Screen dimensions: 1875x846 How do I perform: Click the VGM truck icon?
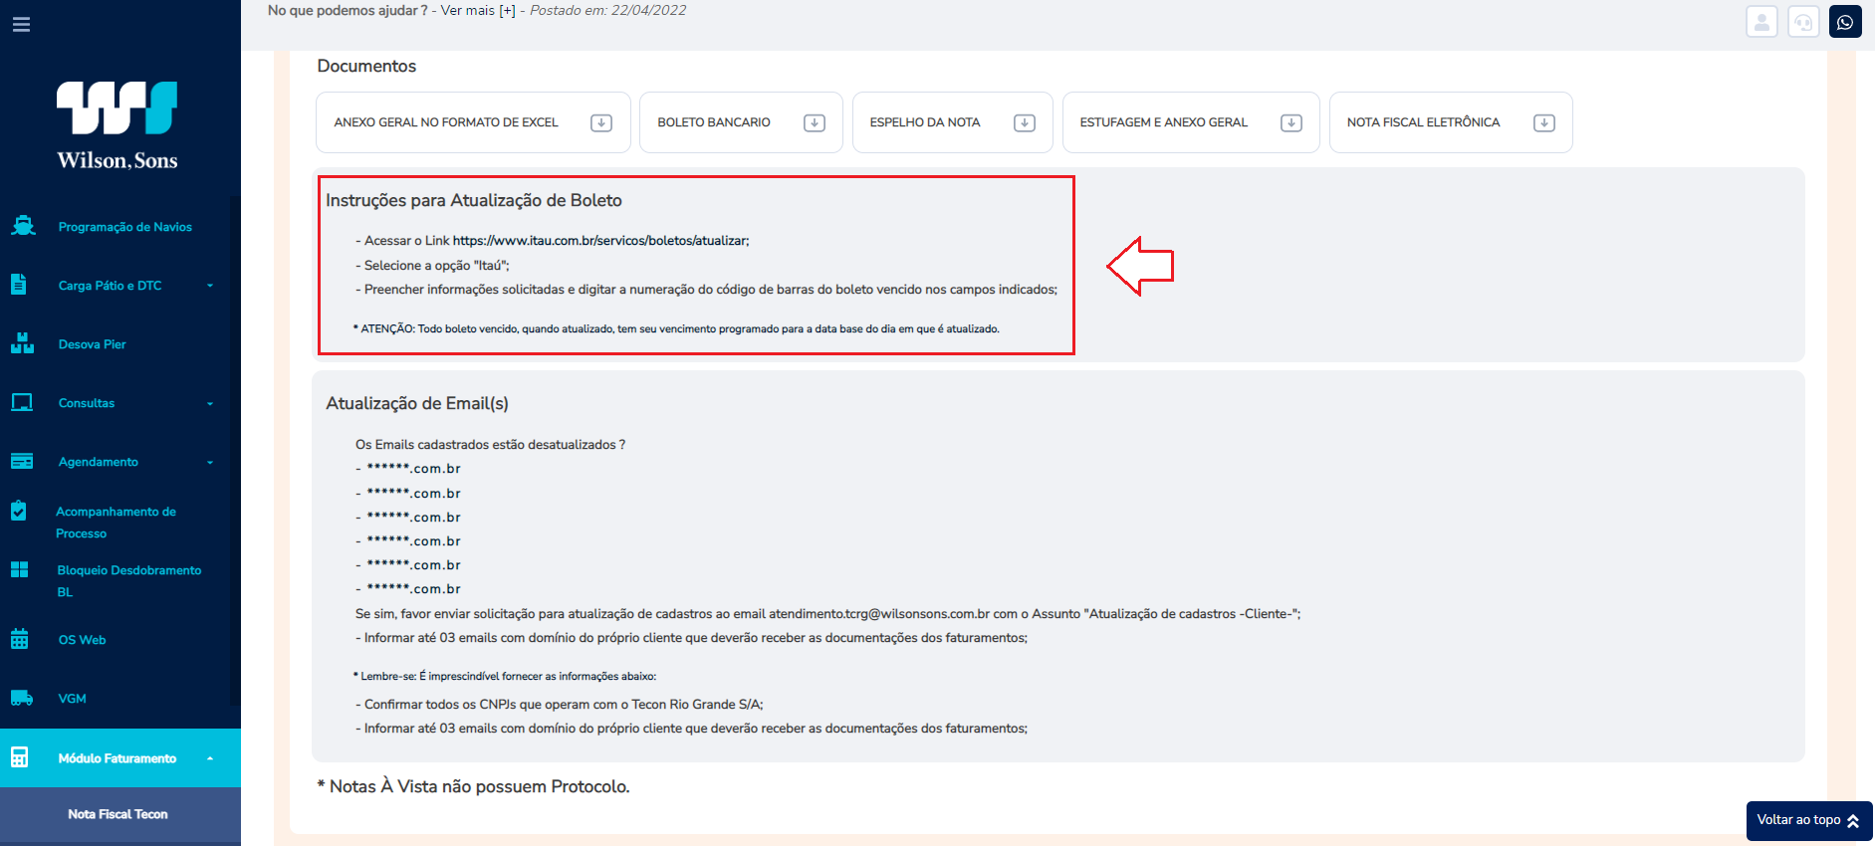click(22, 698)
